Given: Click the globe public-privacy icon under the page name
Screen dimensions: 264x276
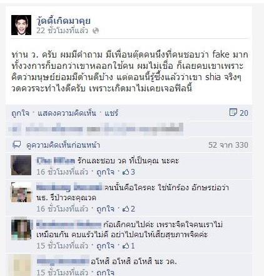Looking at the screenshot, I should (x=96, y=31).
